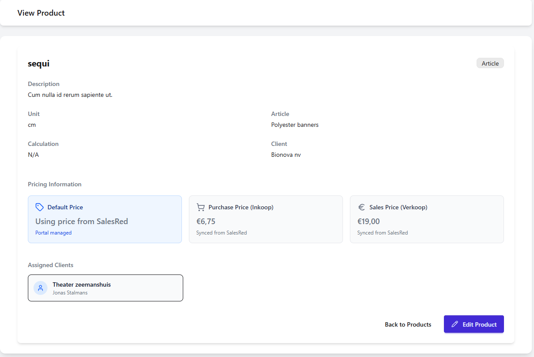Image resolution: width=534 pixels, height=357 pixels.
Task: Open the Theater zeemanshuis assigned client card
Action: 105,288
